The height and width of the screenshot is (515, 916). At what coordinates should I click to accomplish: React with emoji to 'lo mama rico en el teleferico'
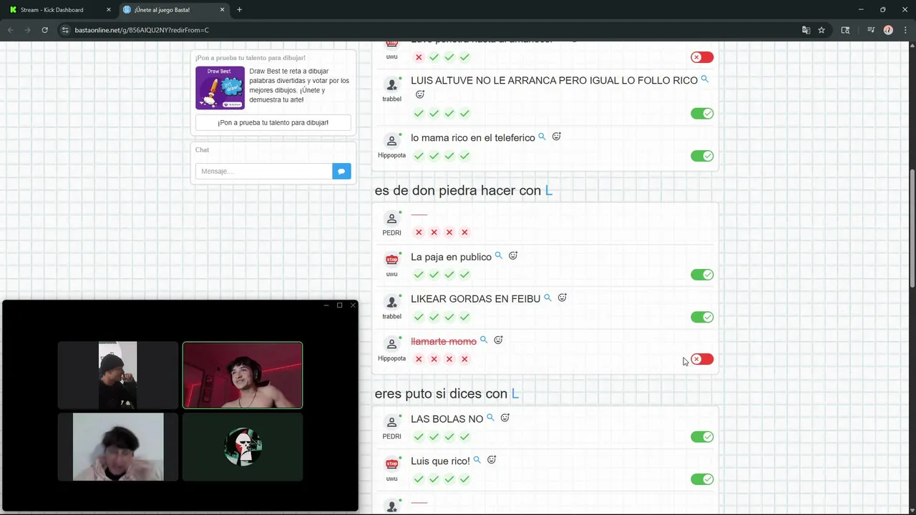pyautogui.click(x=556, y=137)
